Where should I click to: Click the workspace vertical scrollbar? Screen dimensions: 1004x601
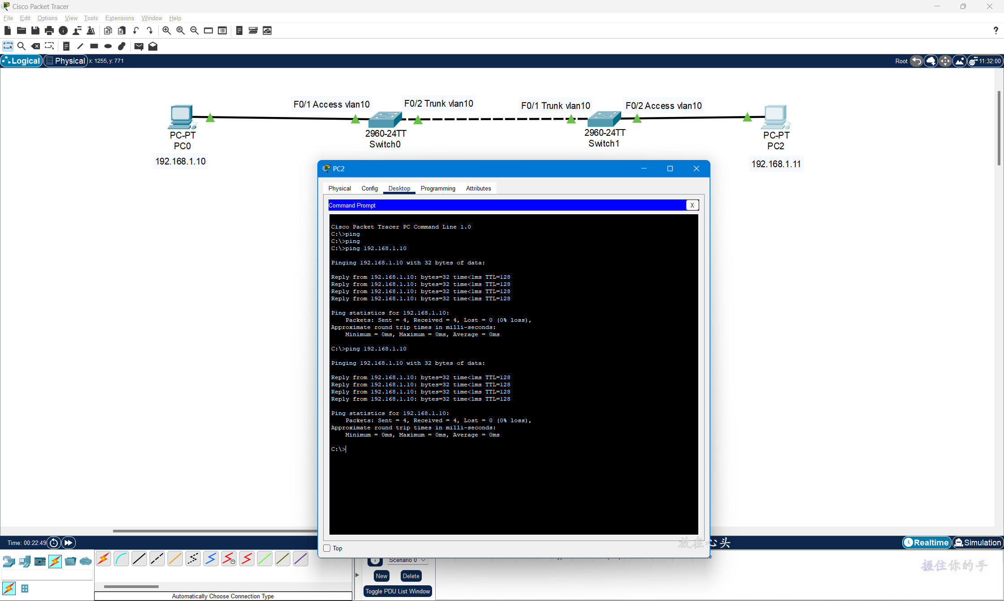tap(999, 128)
